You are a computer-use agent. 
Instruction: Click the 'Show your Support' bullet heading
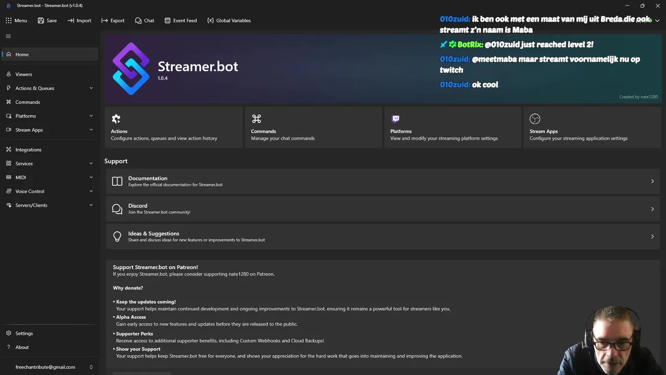(x=138, y=349)
